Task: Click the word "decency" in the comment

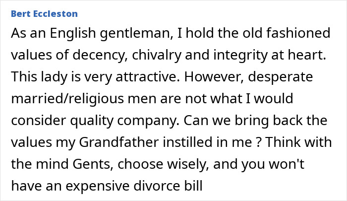Action: [x=100, y=55]
